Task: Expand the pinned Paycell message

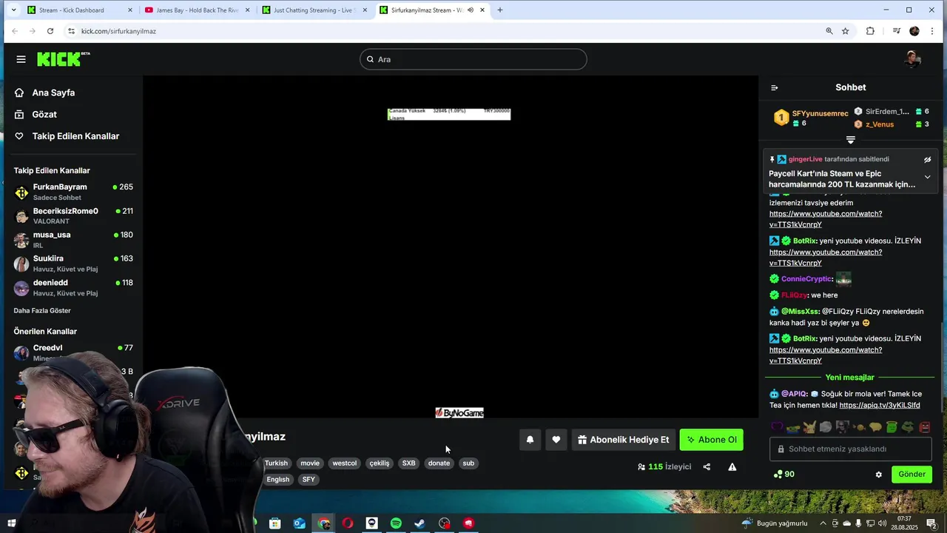Action: tap(927, 178)
